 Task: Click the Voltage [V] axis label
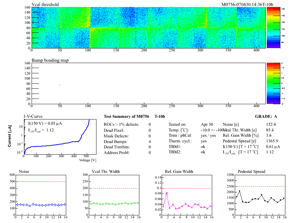pos(87,160)
